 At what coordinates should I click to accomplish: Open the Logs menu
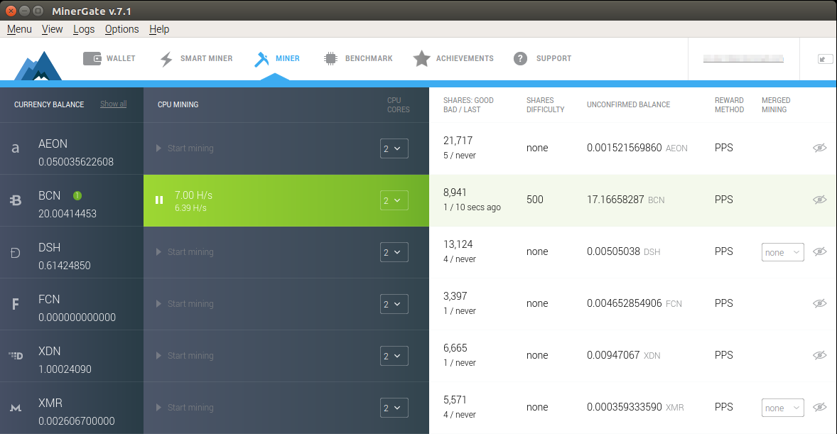[84, 29]
